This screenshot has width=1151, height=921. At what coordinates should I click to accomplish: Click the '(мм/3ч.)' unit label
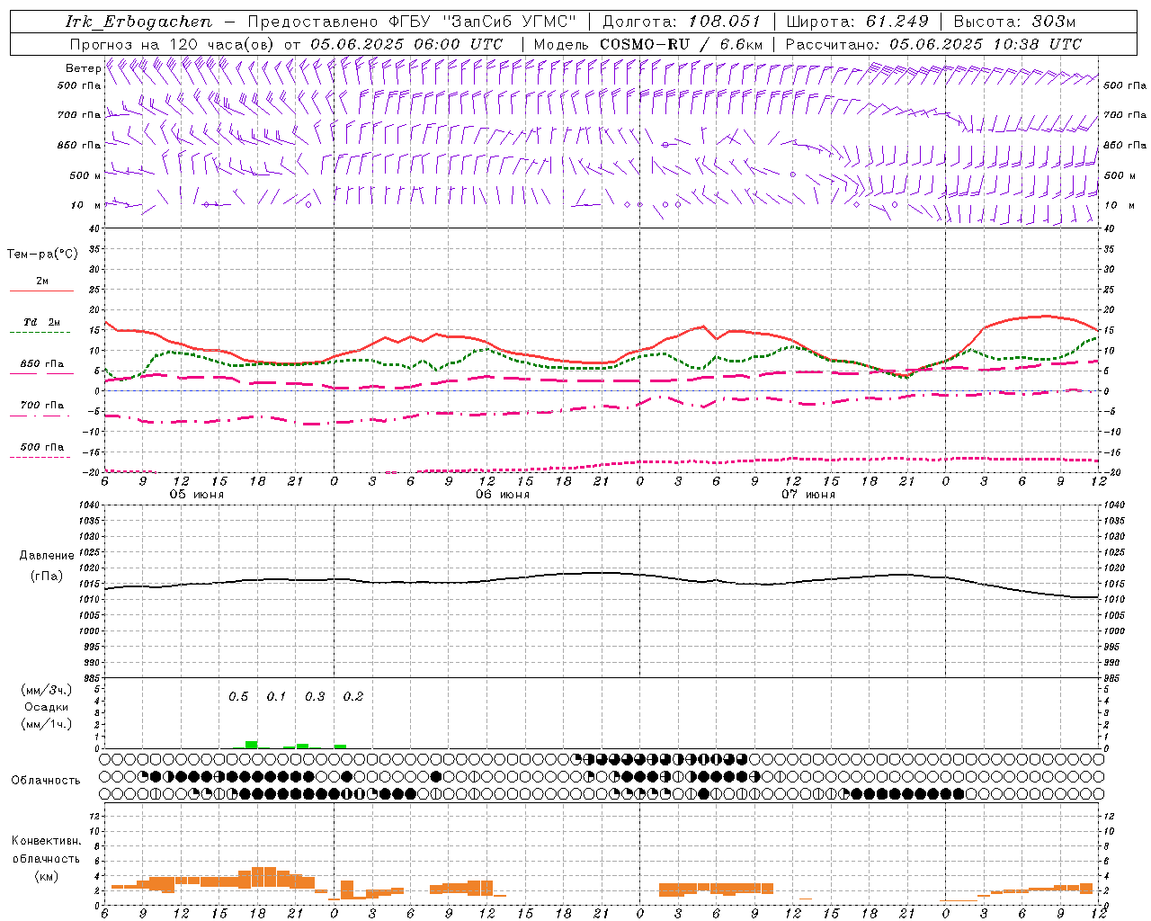point(47,690)
